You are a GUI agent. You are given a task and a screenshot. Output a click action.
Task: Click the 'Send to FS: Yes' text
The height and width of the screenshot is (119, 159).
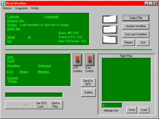(x=71, y=37)
